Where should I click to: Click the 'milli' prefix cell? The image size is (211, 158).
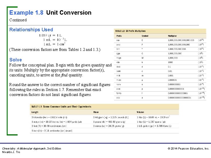point(118,76)
